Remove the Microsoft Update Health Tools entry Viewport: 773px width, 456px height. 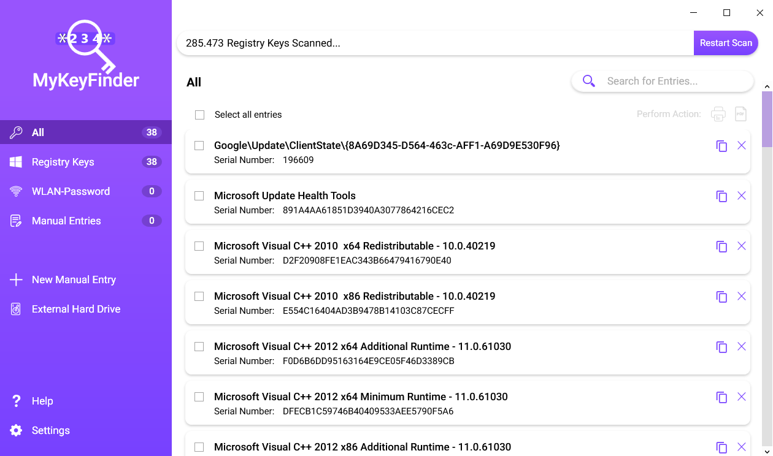[741, 196]
